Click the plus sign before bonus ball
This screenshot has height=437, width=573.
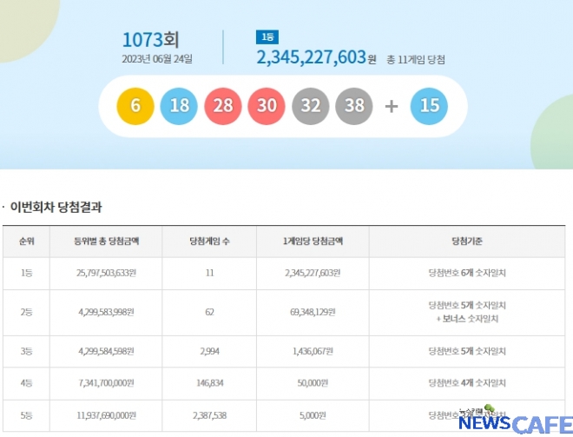tap(392, 106)
